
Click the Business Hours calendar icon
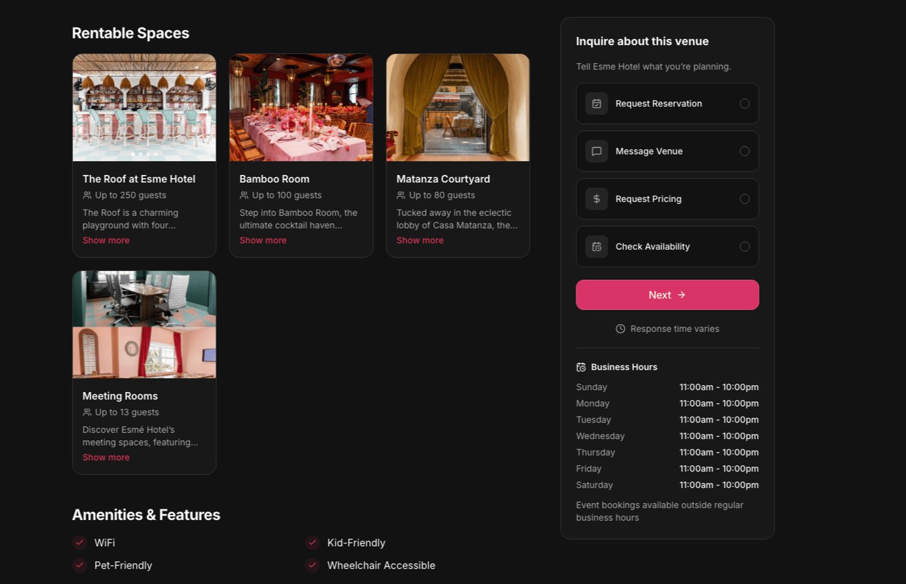581,367
